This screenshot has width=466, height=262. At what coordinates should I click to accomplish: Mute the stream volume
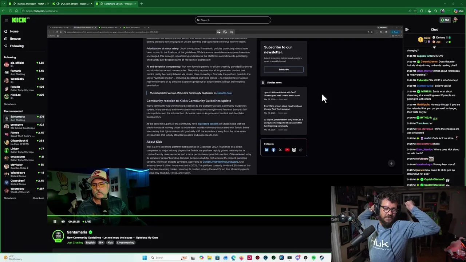[63, 221]
